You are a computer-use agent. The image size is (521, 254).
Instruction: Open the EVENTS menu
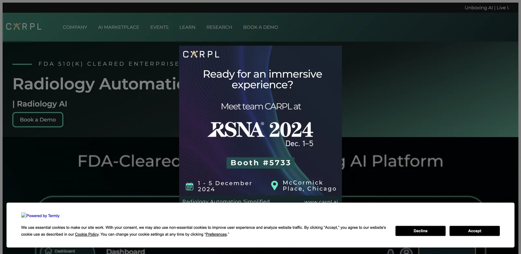coord(159,27)
